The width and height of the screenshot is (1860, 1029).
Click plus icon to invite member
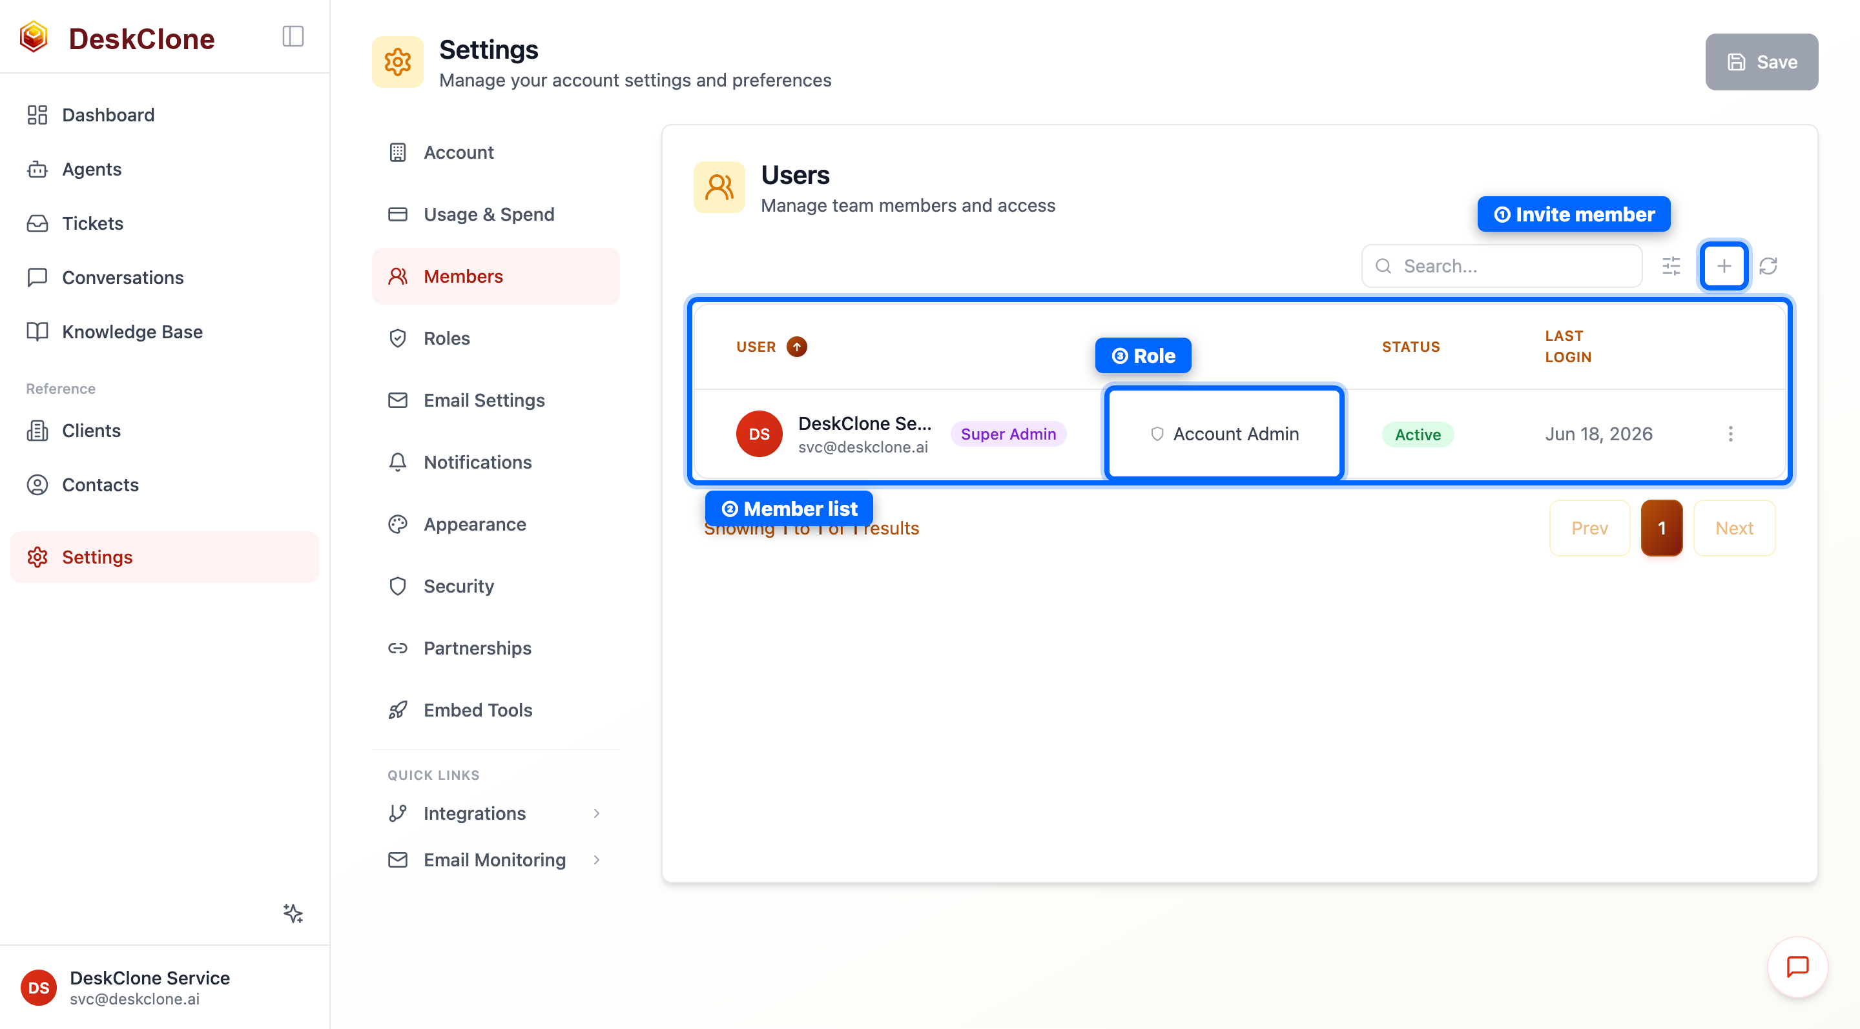[x=1724, y=265]
